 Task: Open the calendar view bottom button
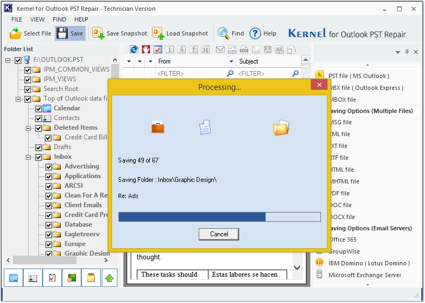tap(13, 278)
